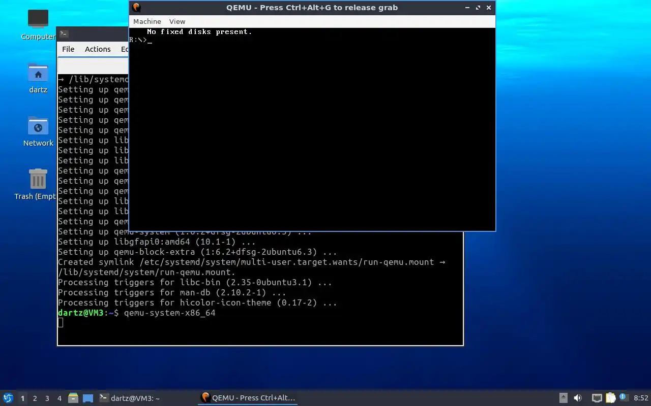Click the show desktop panel icon

tap(88, 398)
